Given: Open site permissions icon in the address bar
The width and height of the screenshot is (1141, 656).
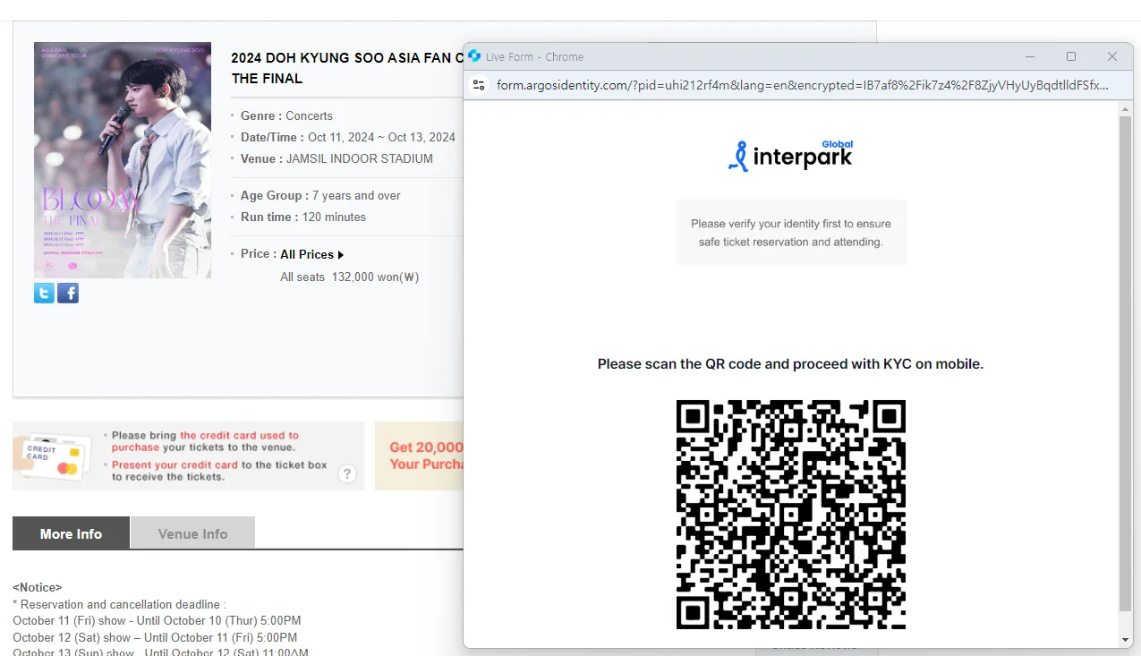Looking at the screenshot, I should pos(479,86).
